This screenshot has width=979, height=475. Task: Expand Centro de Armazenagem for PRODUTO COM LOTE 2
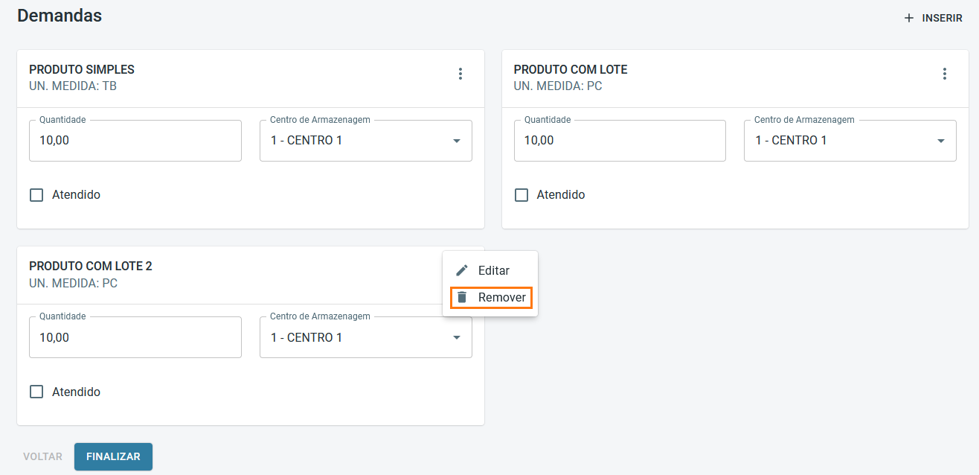pos(457,338)
